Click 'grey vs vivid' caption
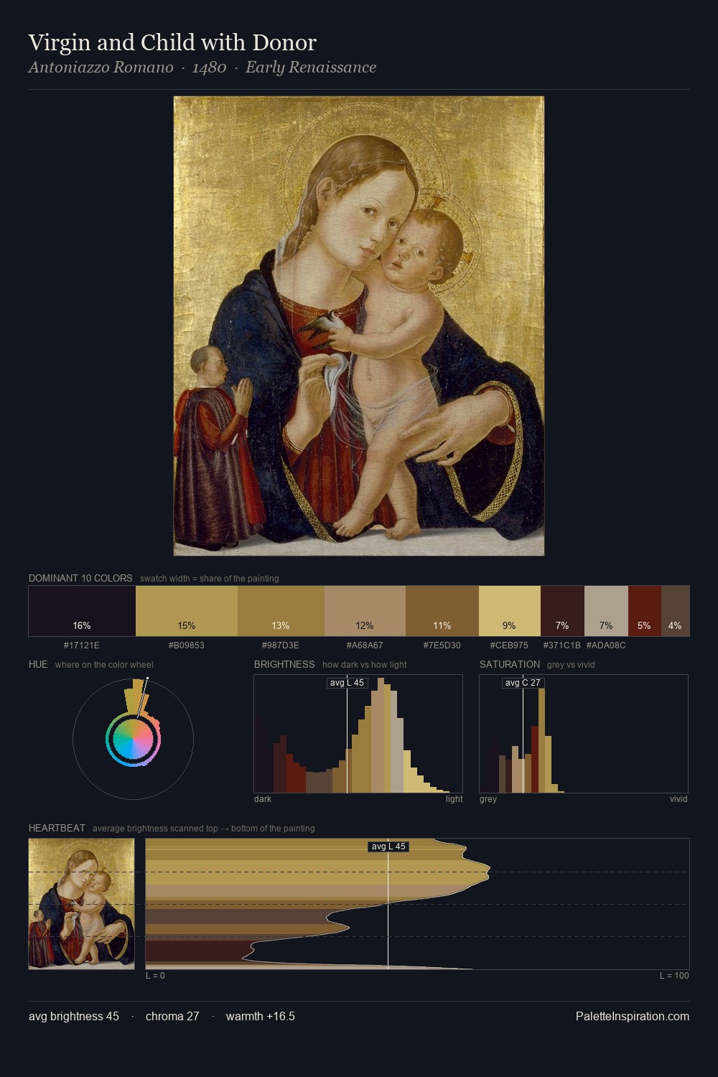Viewport: 718px width, 1077px height. click(571, 665)
